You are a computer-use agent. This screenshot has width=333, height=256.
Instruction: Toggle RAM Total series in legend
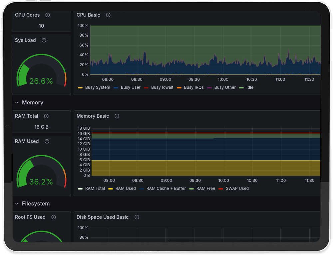(95, 188)
